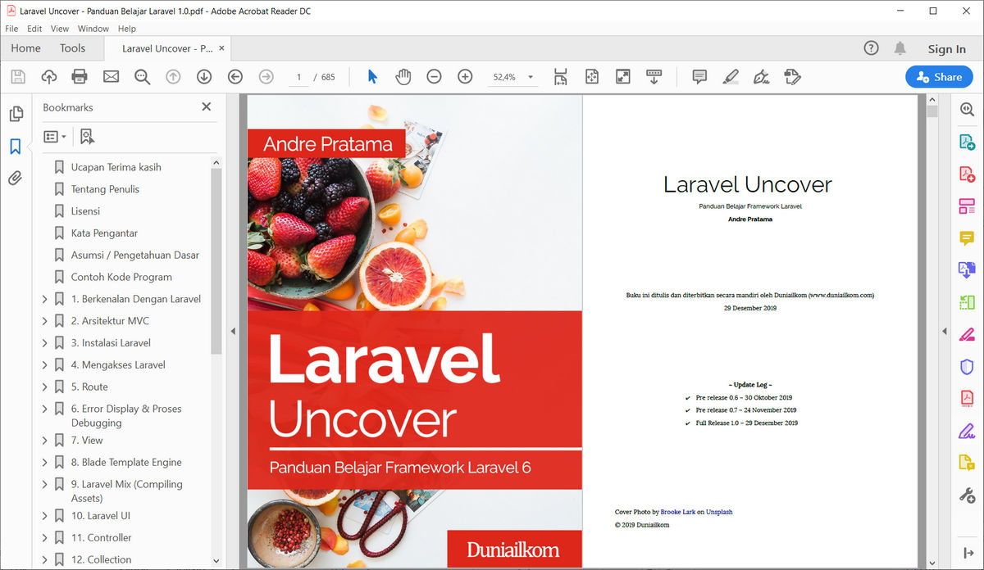Open the Window menu
Screen dimensions: 984x570
pos(93,29)
